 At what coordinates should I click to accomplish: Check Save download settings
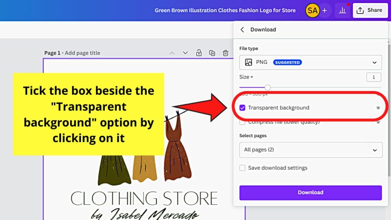[x=242, y=168]
